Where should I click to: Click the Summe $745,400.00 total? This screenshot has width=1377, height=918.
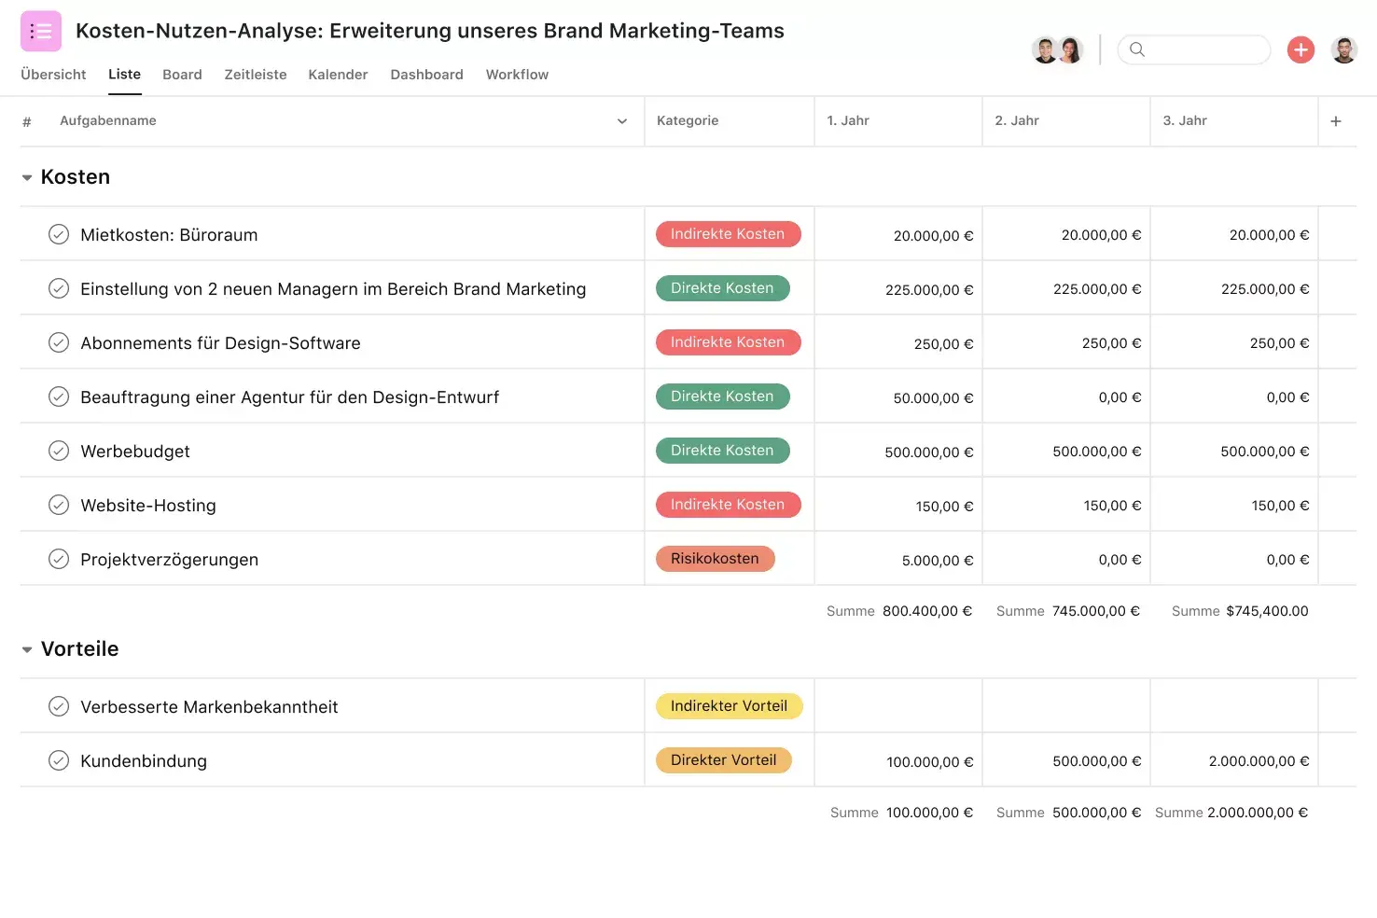tap(1240, 611)
